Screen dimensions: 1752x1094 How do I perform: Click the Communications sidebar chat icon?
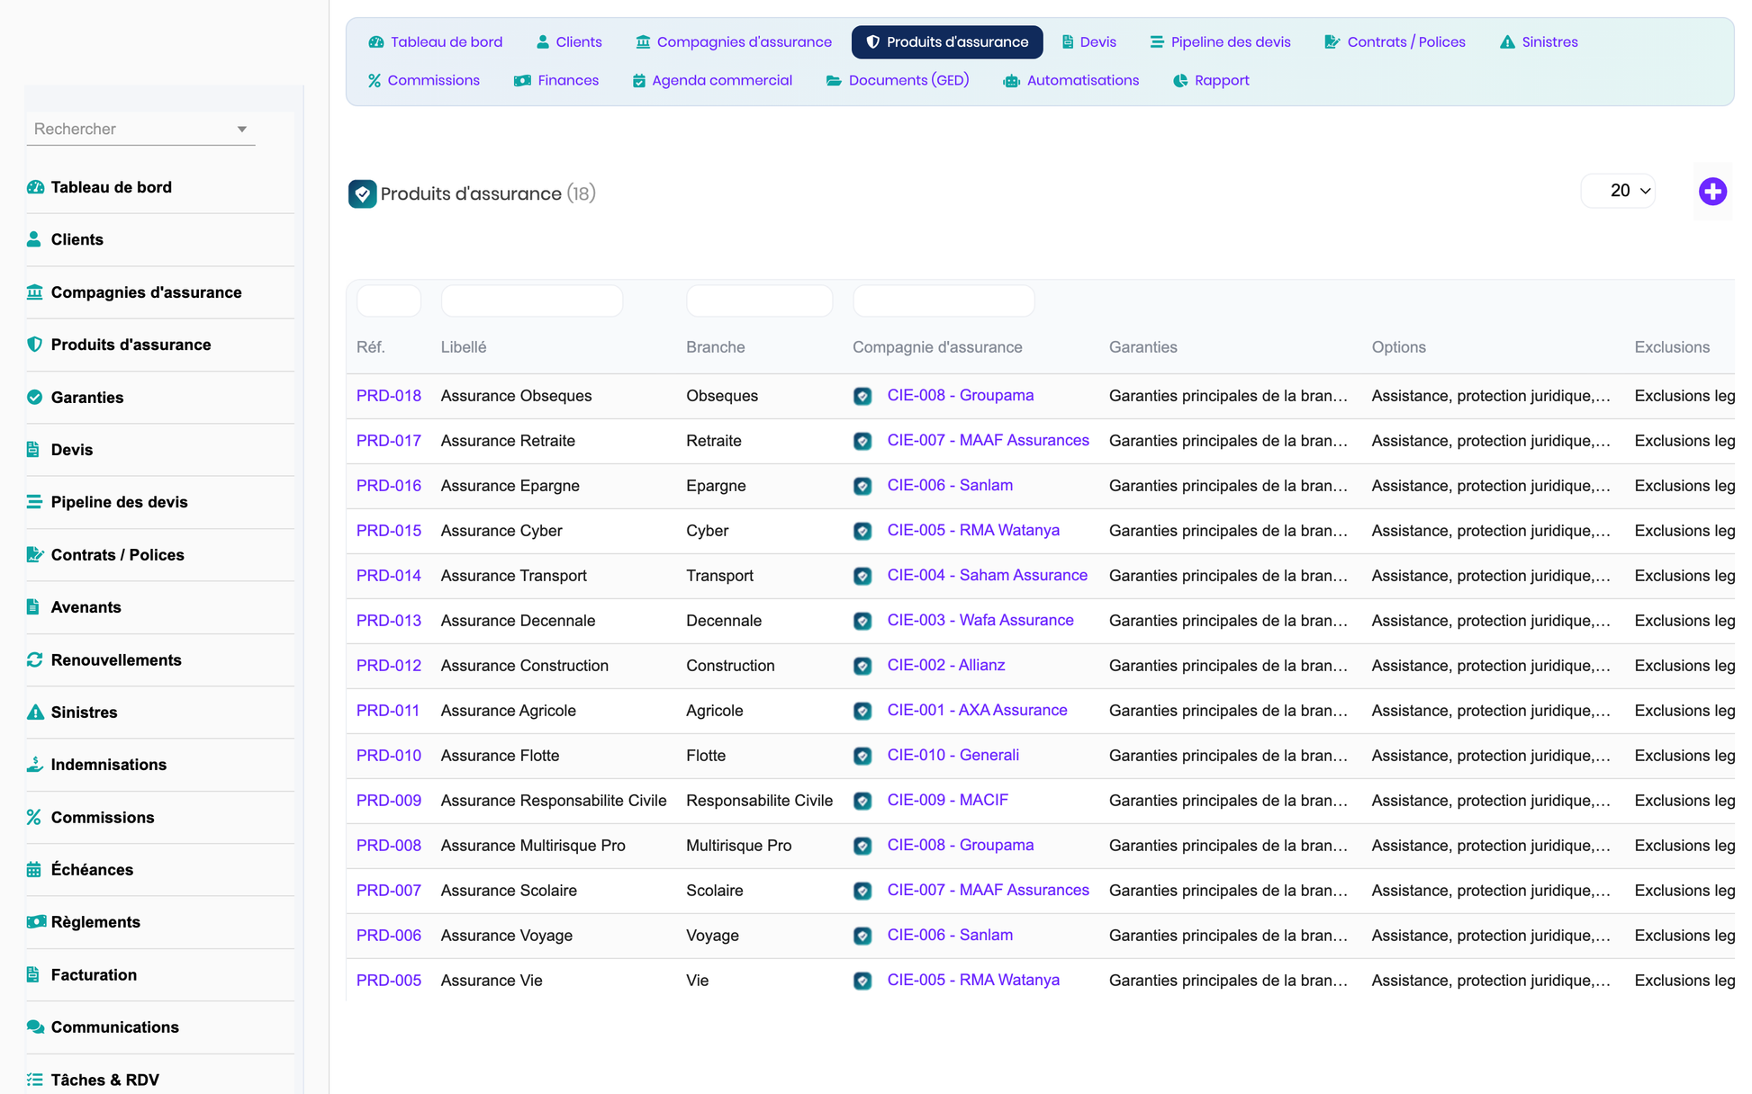[35, 1027]
